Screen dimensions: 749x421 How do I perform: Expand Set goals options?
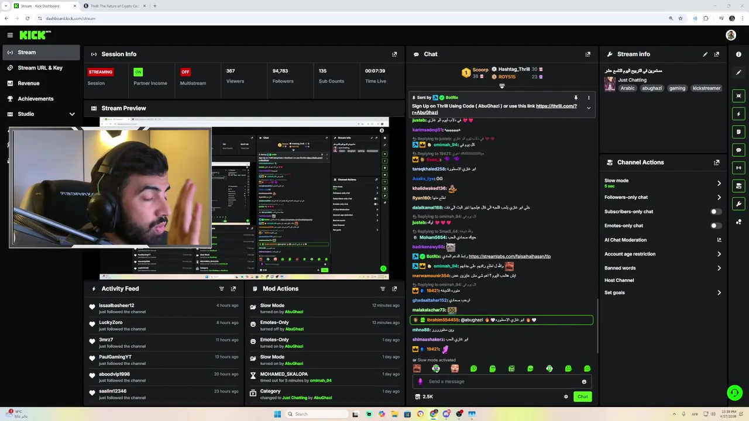tap(719, 292)
